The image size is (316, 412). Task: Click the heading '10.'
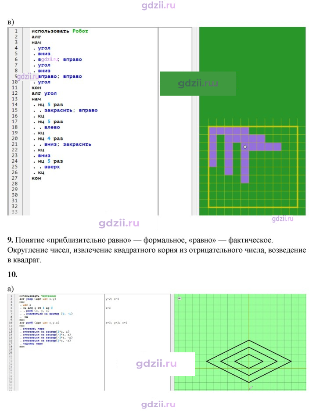click(12, 274)
